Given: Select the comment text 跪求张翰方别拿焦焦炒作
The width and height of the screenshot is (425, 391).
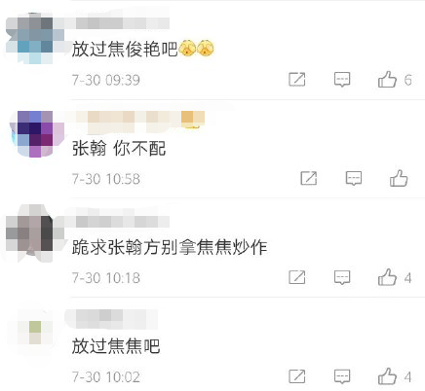Looking at the screenshot, I should click(x=170, y=247).
